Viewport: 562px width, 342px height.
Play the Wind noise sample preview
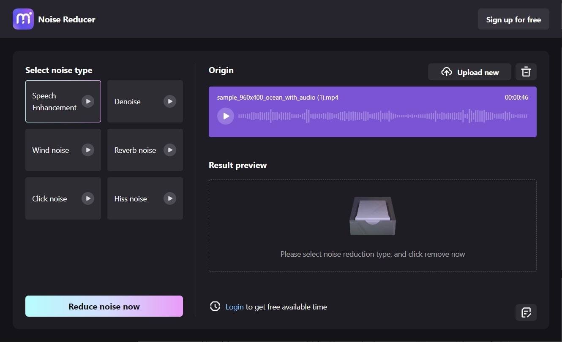[87, 150]
